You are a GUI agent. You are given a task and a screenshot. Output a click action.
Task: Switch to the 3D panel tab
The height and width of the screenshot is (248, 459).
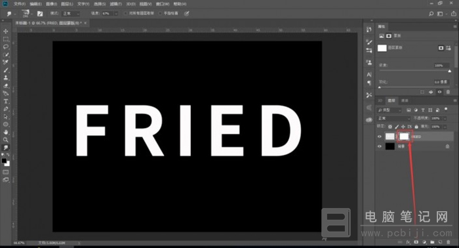coord(380,100)
